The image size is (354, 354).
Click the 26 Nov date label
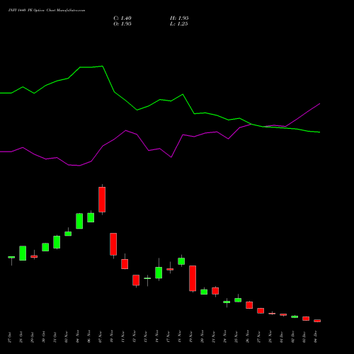(x=248, y=337)
